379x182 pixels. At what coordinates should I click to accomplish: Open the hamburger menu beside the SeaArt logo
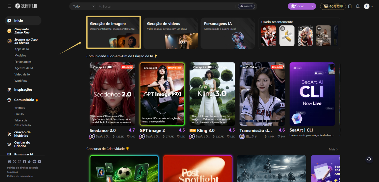(10, 6)
